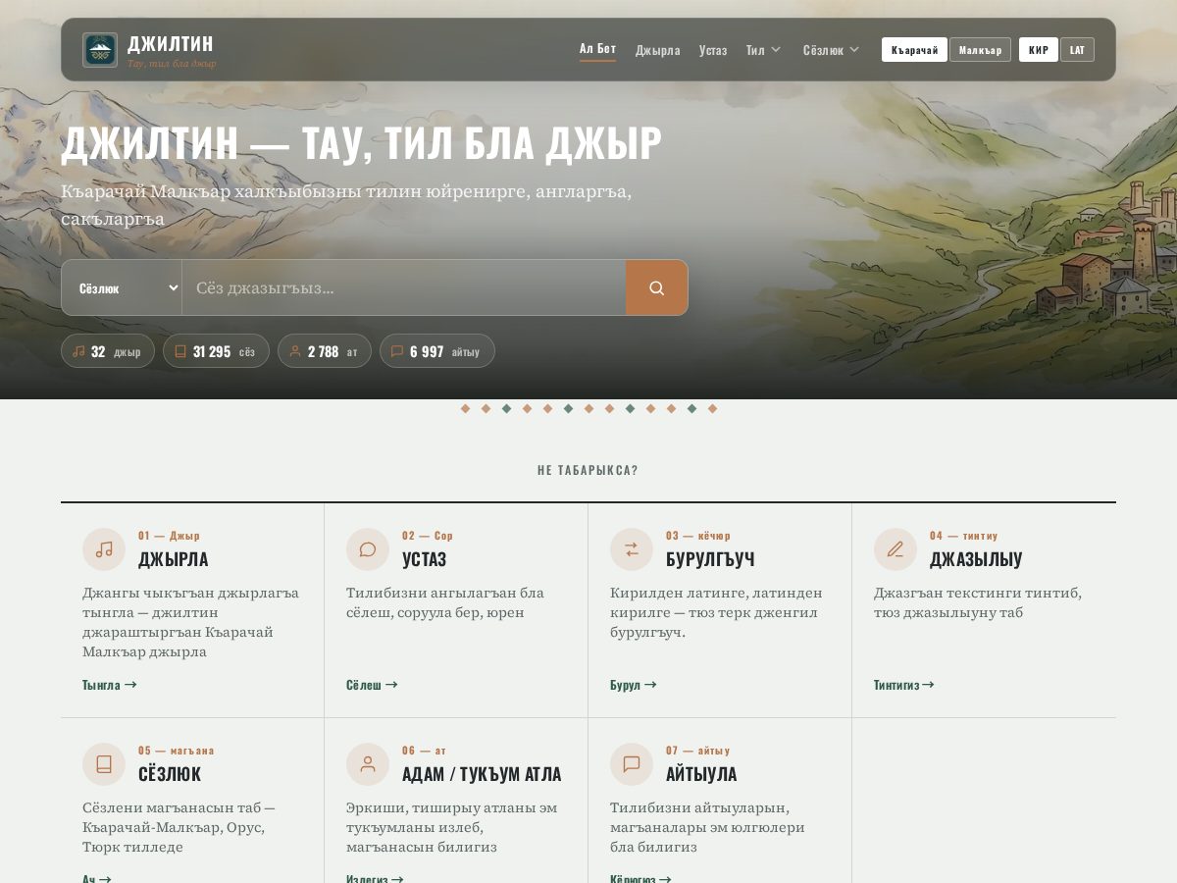Click the Тинтигиз link
1177x883 pixels.
(x=903, y=685)
